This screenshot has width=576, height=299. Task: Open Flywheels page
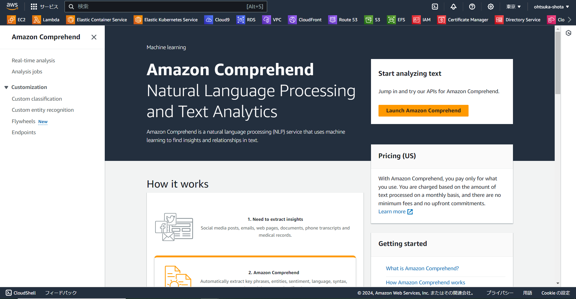[23, 121]
